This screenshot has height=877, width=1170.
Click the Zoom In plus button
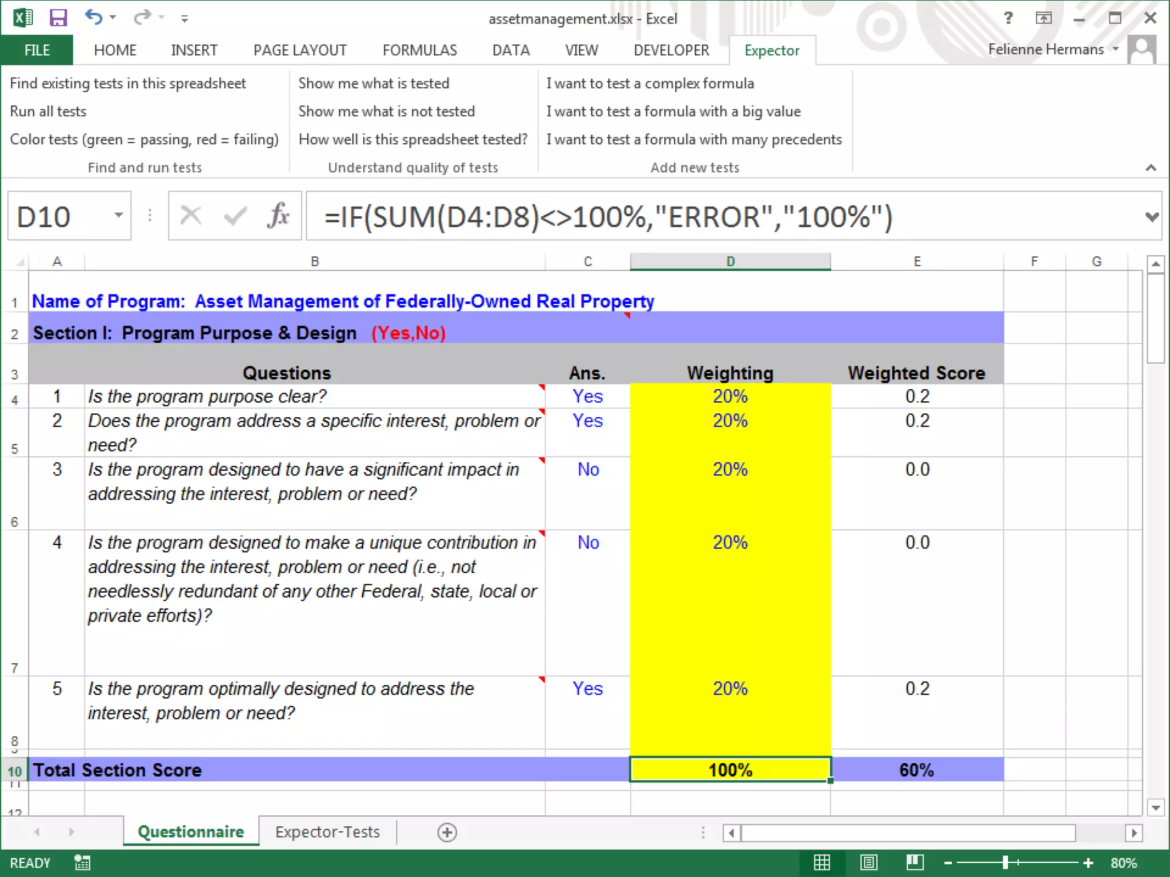(x=1088, y=863)
